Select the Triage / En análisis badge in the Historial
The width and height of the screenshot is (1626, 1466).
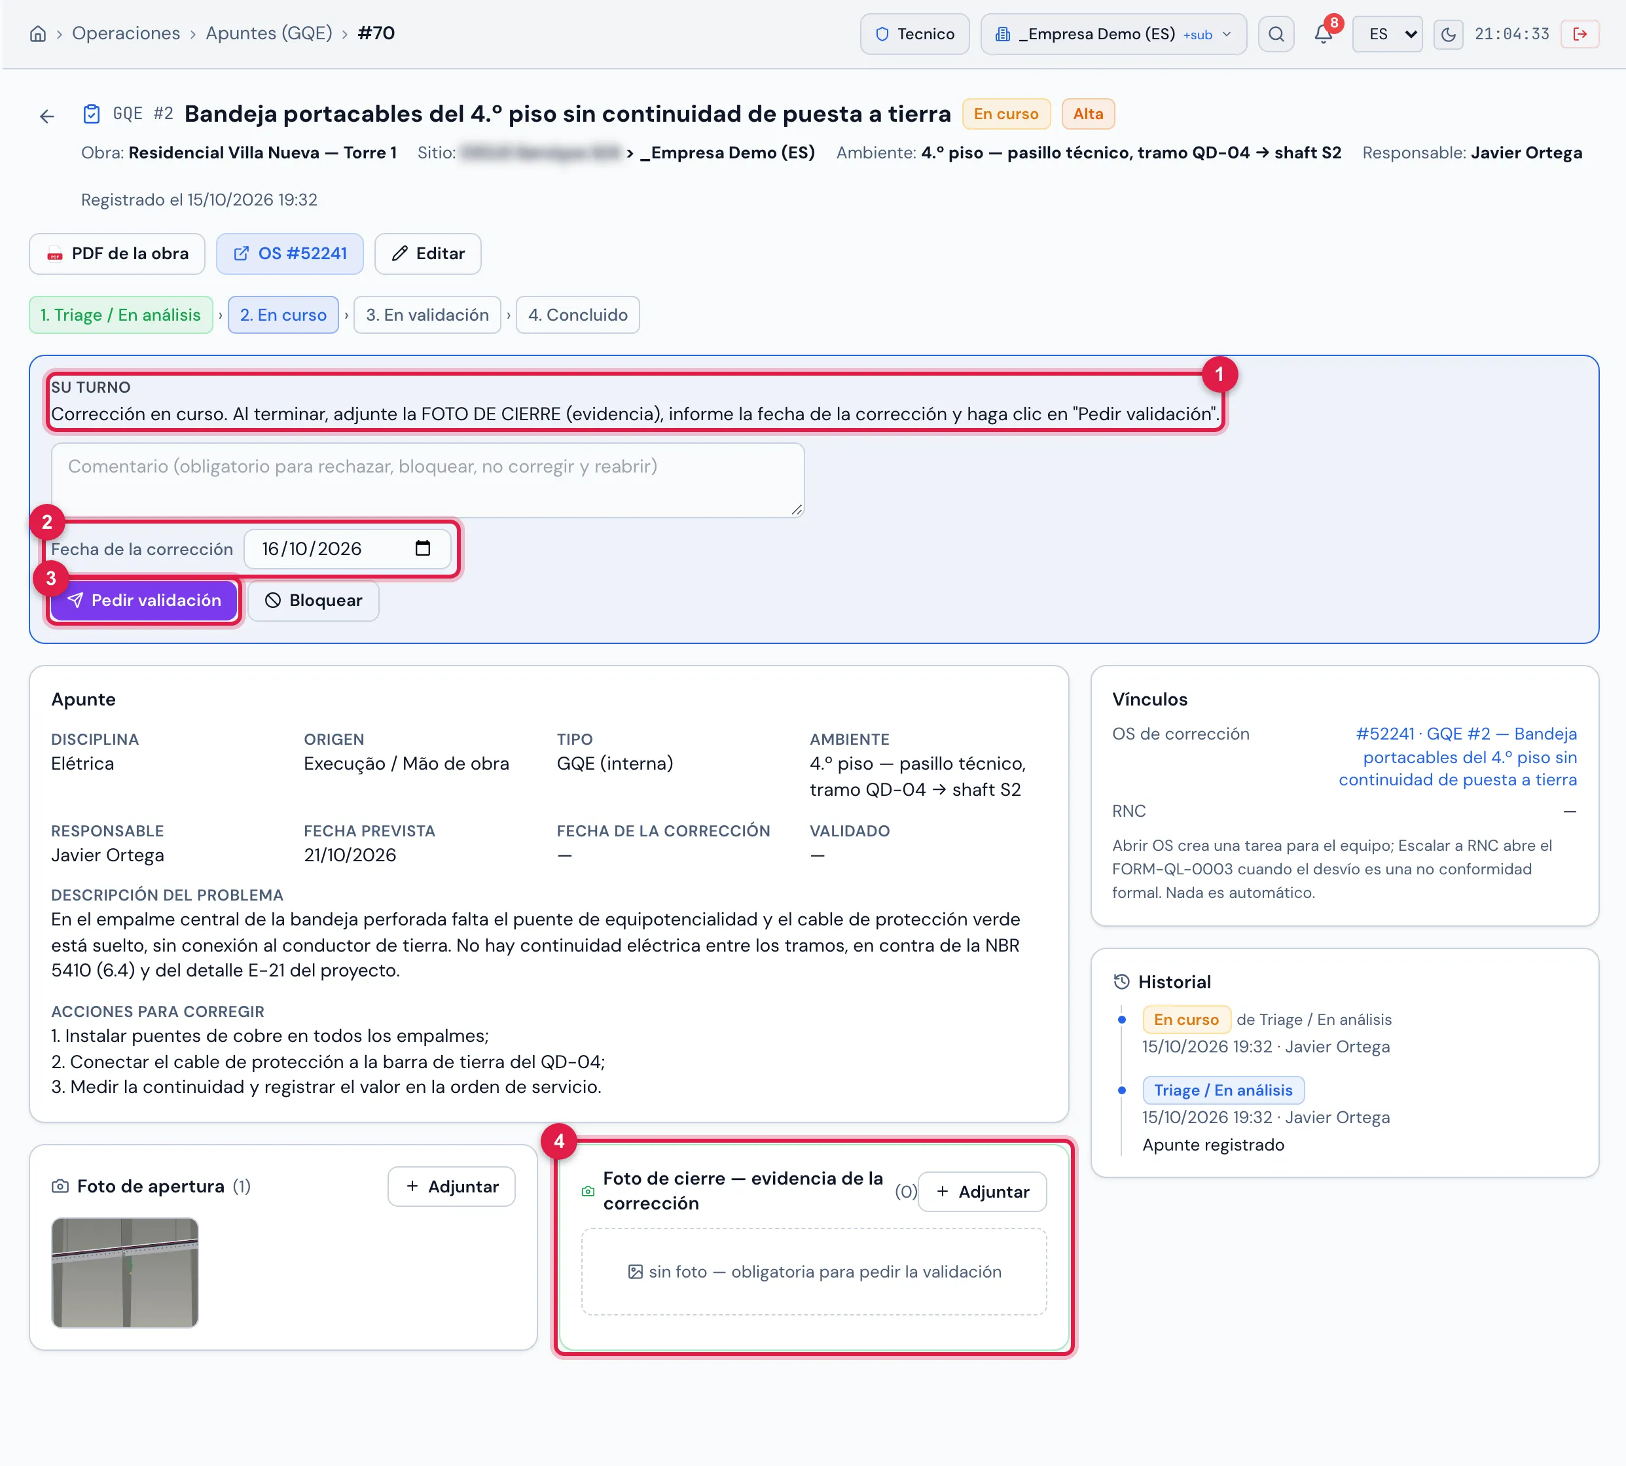click(x=1223, y=1090)
